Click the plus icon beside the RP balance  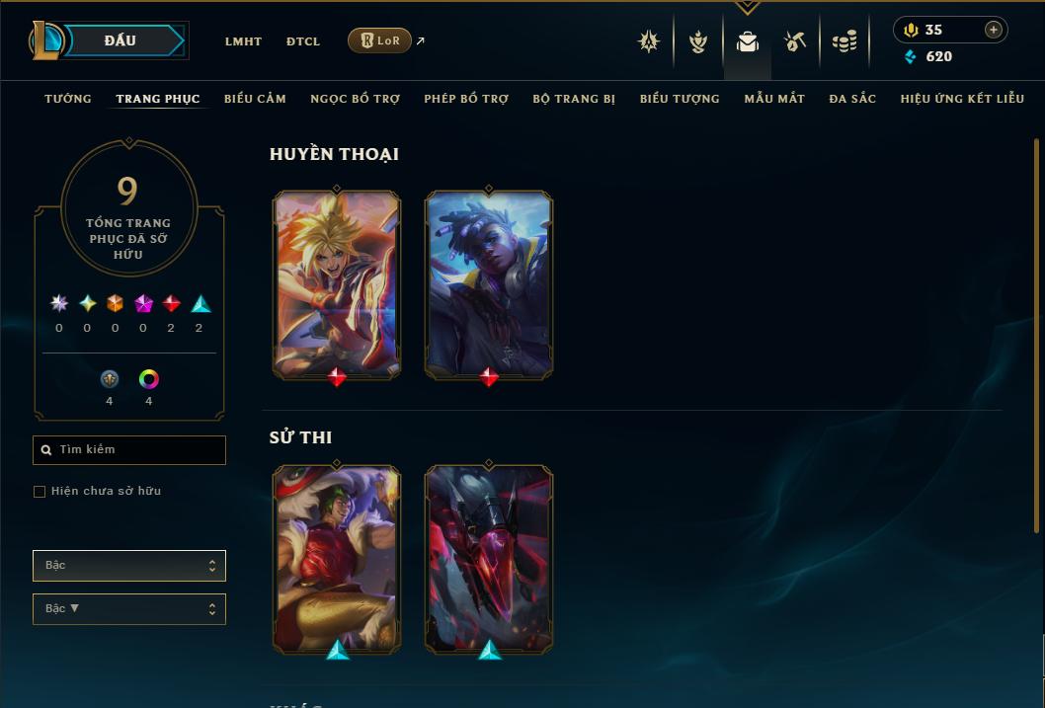[993, 30]
